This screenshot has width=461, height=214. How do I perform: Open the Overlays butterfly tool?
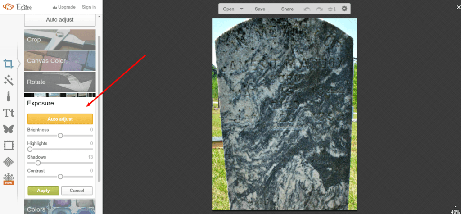point(8,129)
